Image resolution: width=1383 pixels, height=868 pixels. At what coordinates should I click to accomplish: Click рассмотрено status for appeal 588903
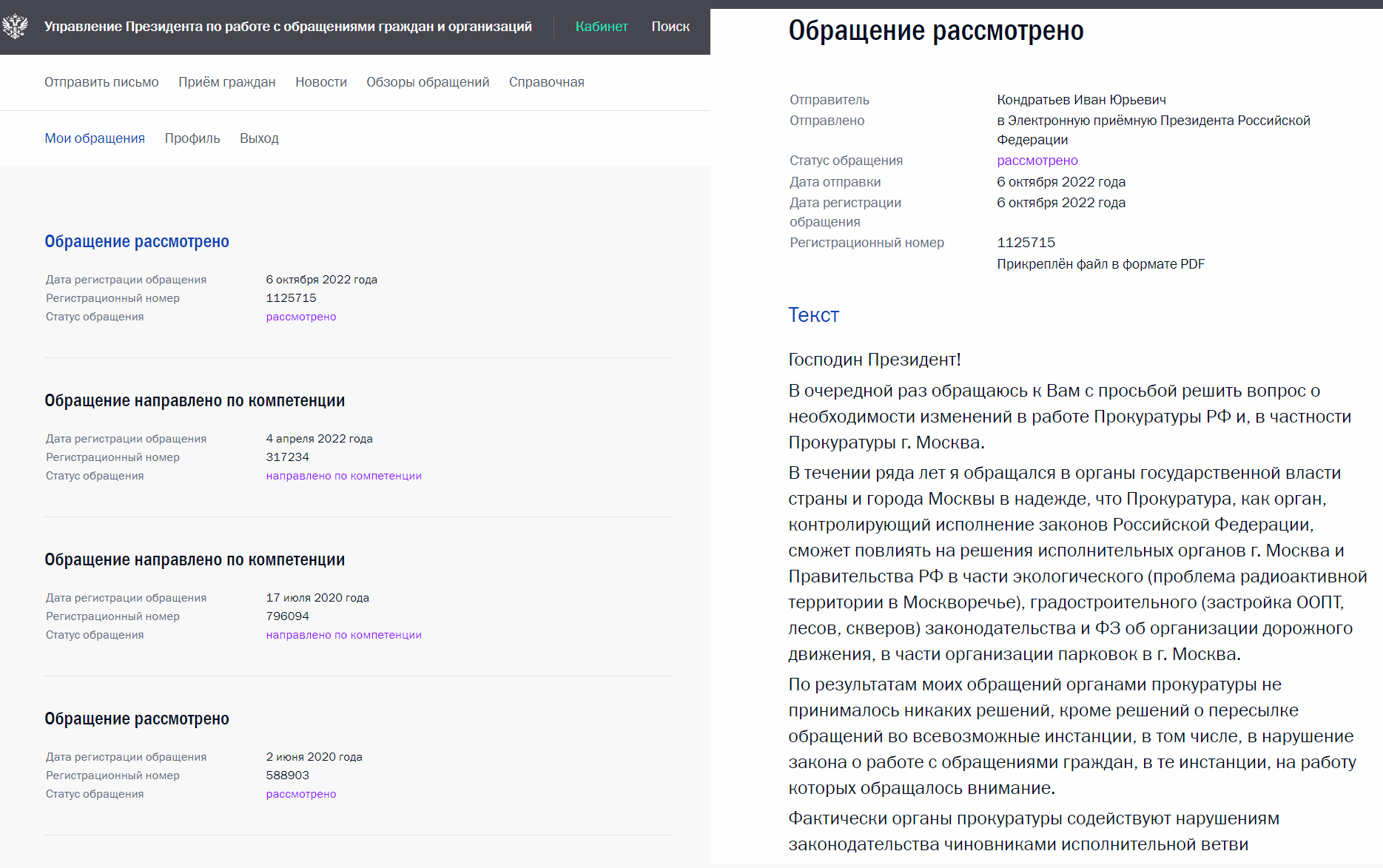pos(301,794)
